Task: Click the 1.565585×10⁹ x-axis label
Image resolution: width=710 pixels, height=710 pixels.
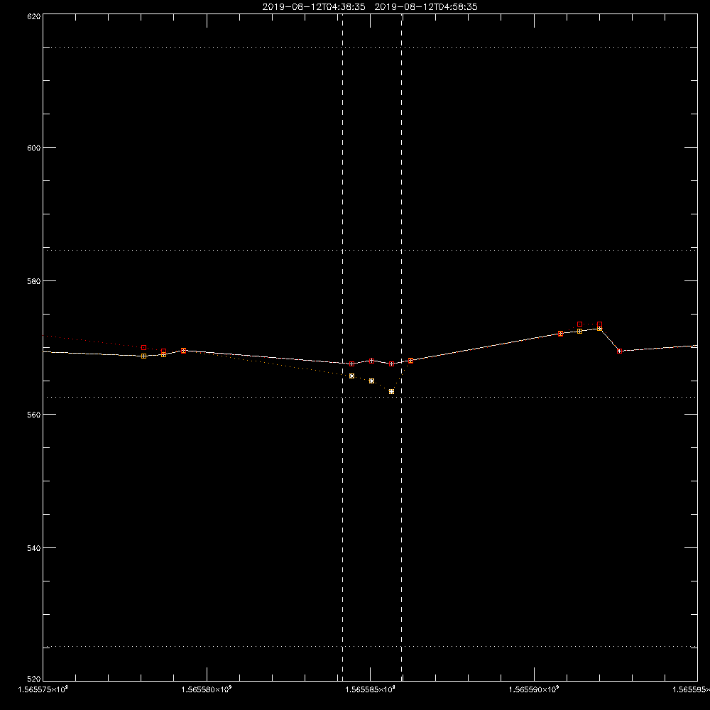Action: tap(371, 689)
